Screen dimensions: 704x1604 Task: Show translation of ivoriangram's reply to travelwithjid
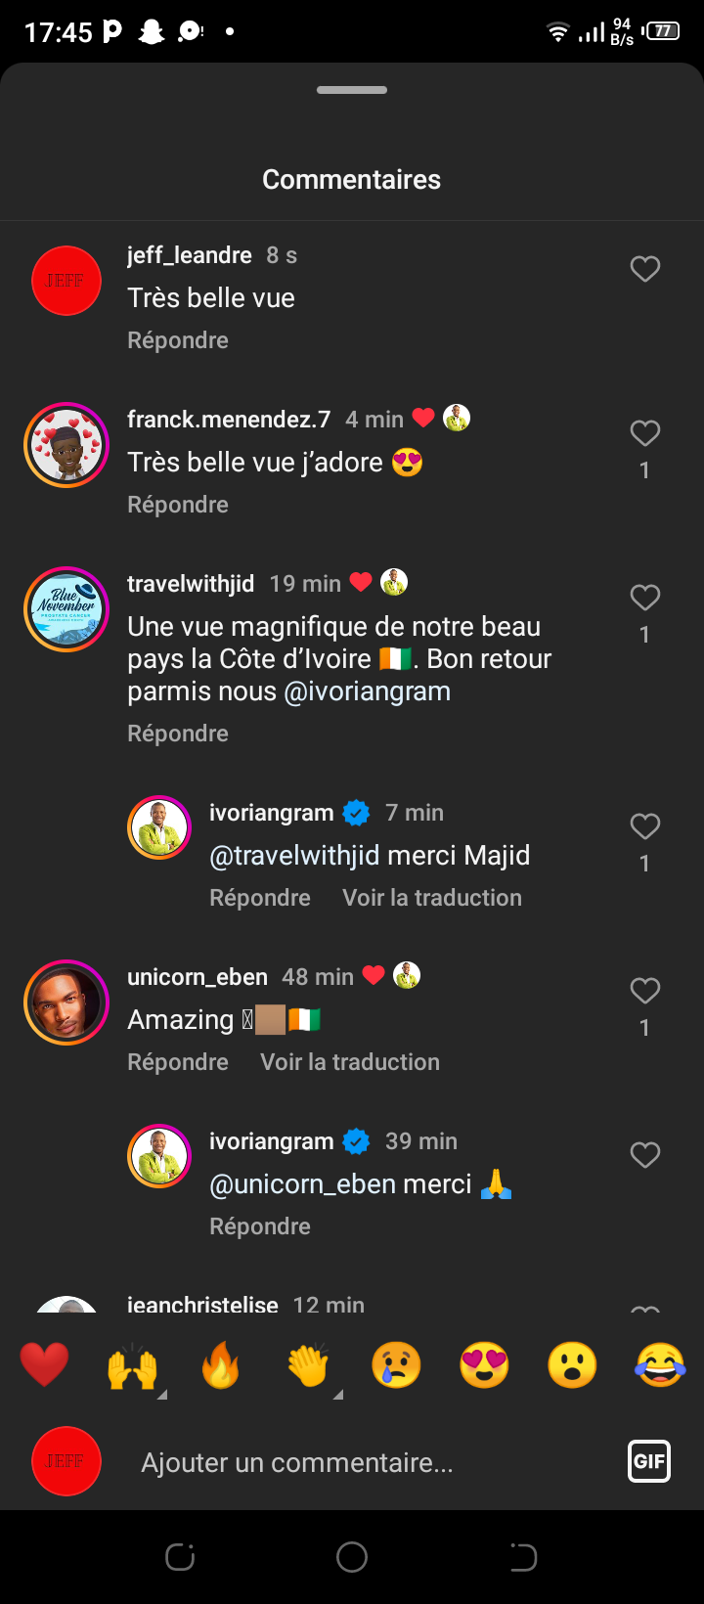(432, 898)
